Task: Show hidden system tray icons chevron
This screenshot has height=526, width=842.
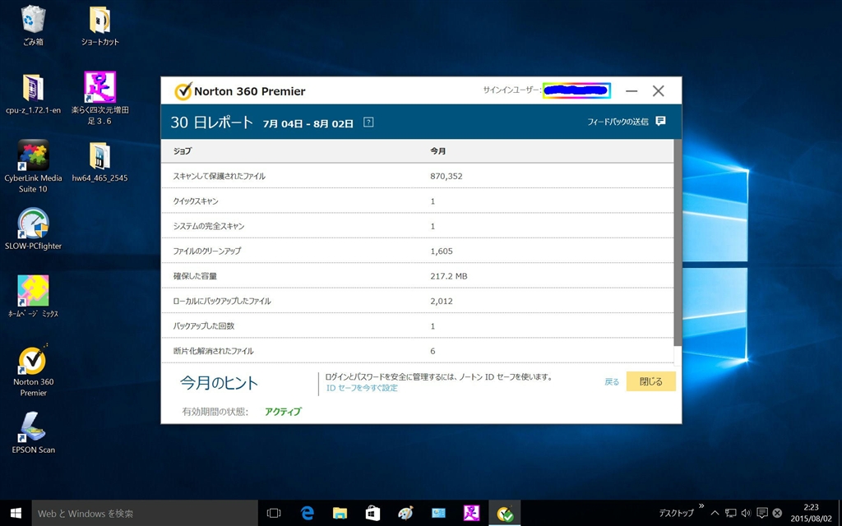Action: tap(715, 513)
